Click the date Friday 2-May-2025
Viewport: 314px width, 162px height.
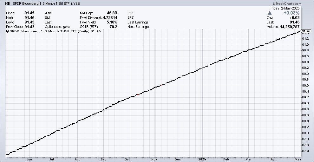pos(285,9)
